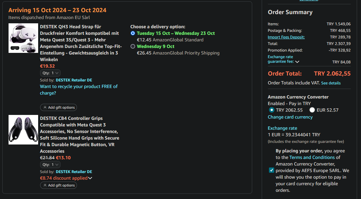Choose pay in EUR 52.57
The width and height of the screenshot is (361, 199).
pos(312,110)
